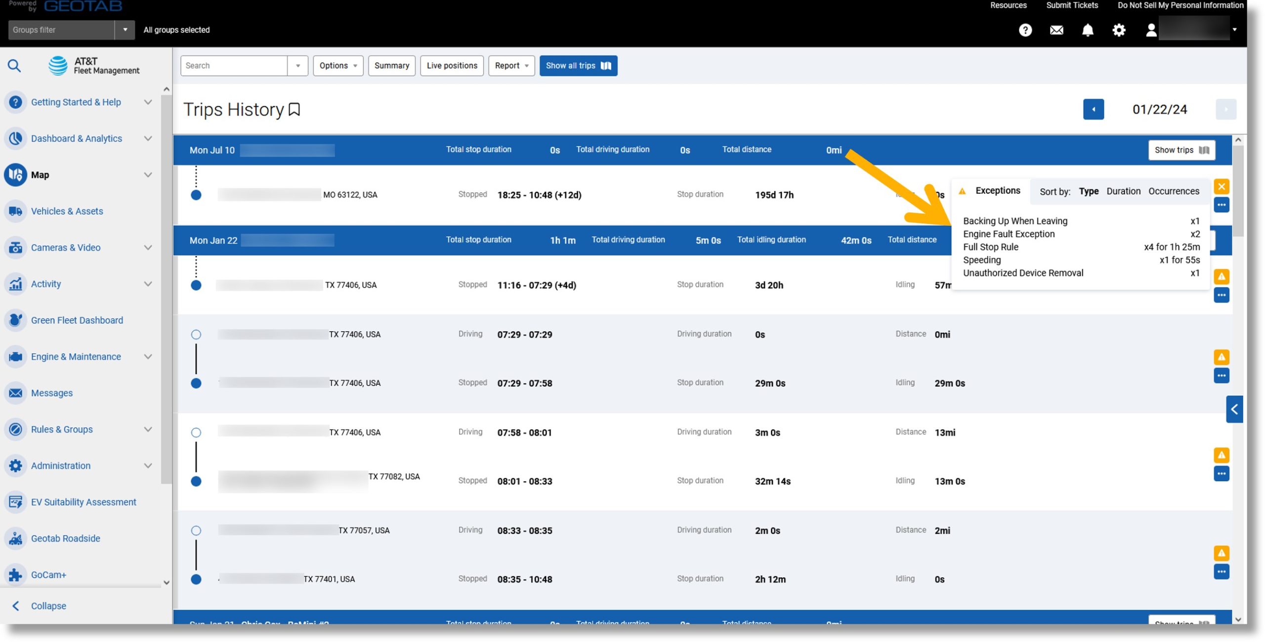Click the Map sidebar icon

click(x=15, y=175)
